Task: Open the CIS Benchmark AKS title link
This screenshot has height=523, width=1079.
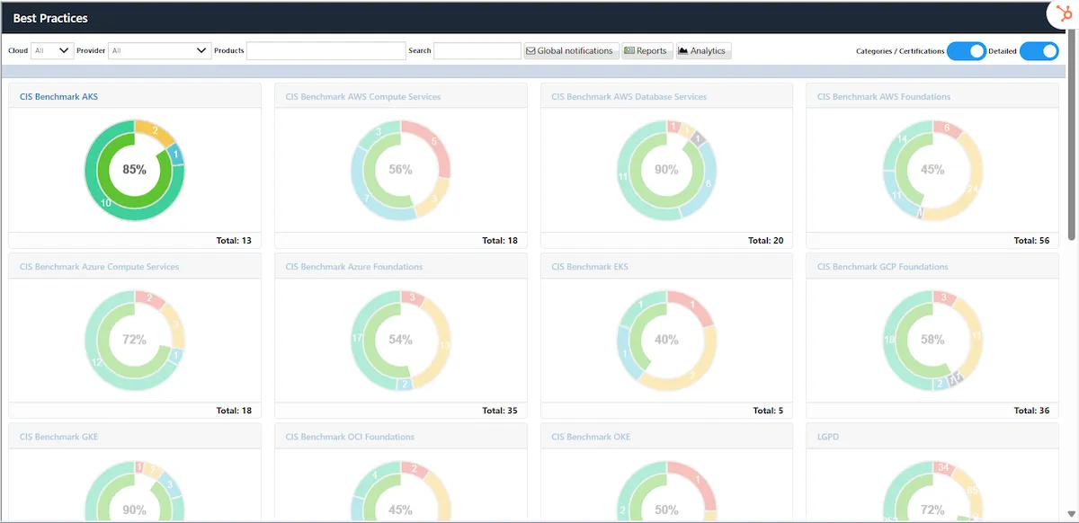Action: click(58, 96)
